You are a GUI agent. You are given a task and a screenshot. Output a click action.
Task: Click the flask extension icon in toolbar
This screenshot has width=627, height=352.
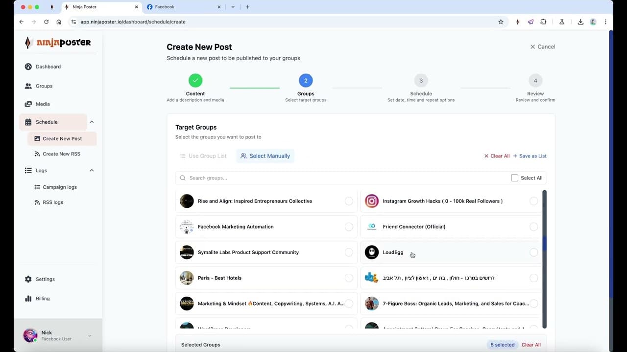click(562, 22)
